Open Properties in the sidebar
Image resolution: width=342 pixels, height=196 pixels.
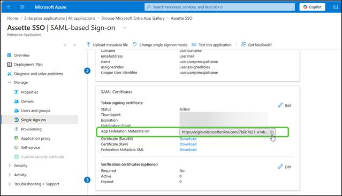29,92
